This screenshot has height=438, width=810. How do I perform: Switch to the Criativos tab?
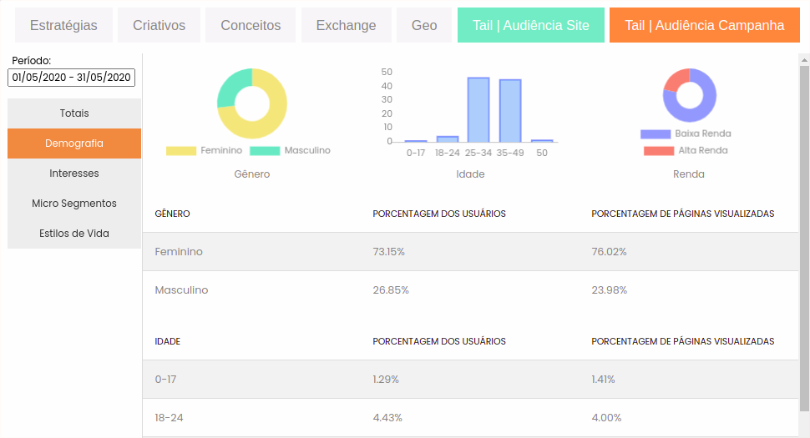159,25
